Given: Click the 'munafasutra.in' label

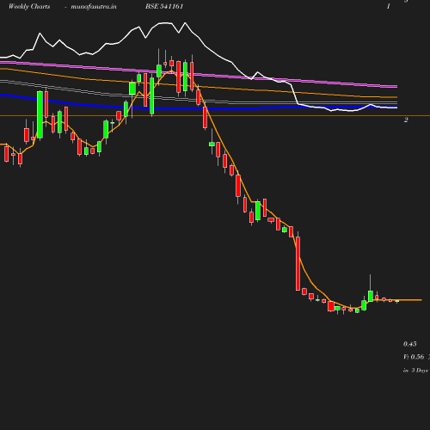Looking at the screenshot, I should tap(94, 7).
